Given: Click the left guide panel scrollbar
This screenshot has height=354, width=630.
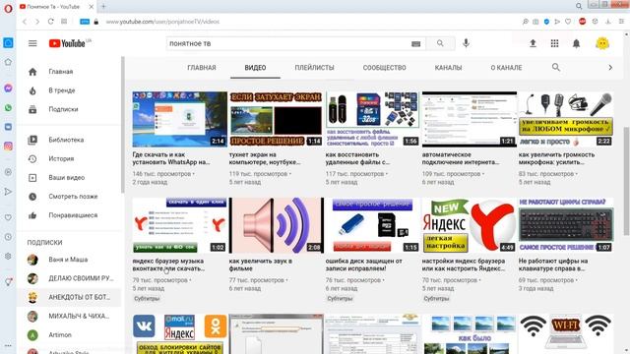Looking at the screenshot, I should click(122, 125).
